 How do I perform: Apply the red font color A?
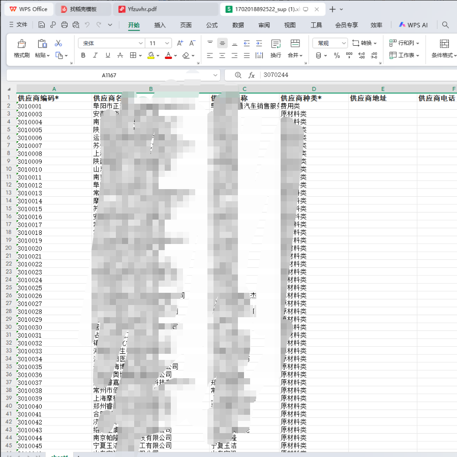coord(168,55)
